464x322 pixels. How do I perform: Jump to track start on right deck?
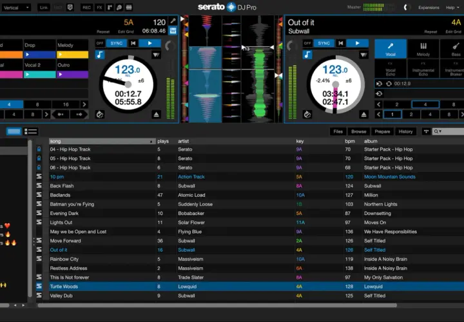[341, 43]
